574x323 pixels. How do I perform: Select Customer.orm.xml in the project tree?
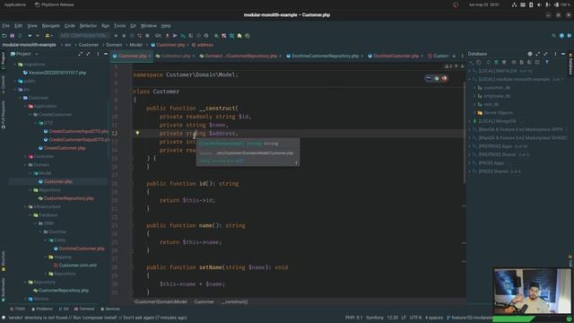coord(75,265)
